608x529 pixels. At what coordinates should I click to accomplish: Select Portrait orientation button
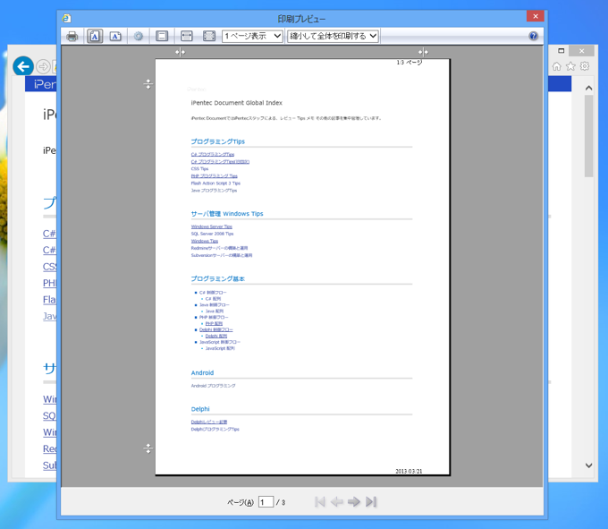pyautogui.click(x=95, y=36)
